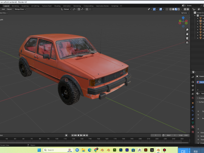204x153 pixels.
Task: Open File Explorer from the taskbar
Action: [83, 150]
